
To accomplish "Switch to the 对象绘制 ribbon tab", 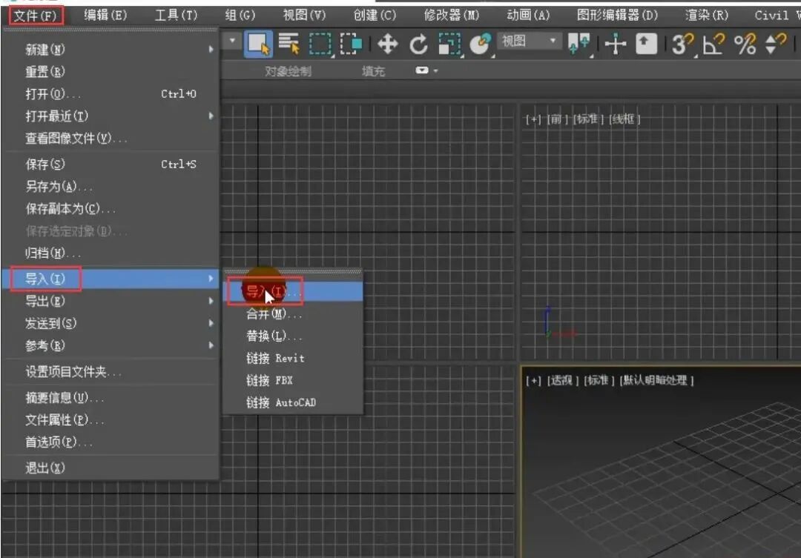I will point(288,71).
